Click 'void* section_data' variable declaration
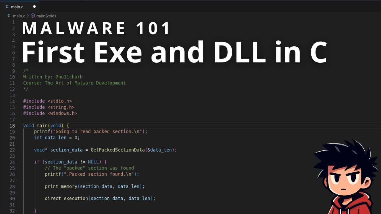 (x=58, y=150)
